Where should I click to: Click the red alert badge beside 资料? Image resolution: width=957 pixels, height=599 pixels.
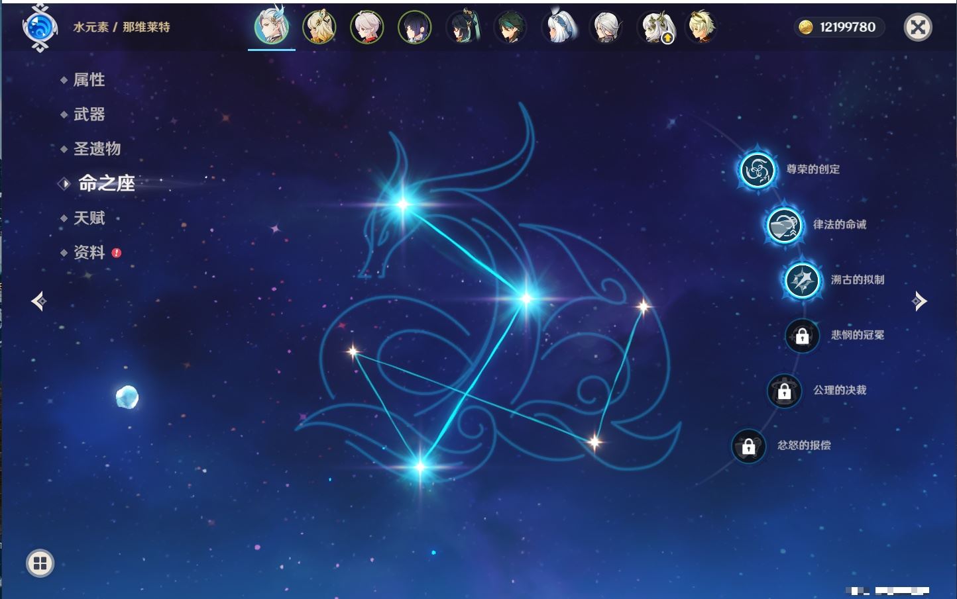pos(117,253)
